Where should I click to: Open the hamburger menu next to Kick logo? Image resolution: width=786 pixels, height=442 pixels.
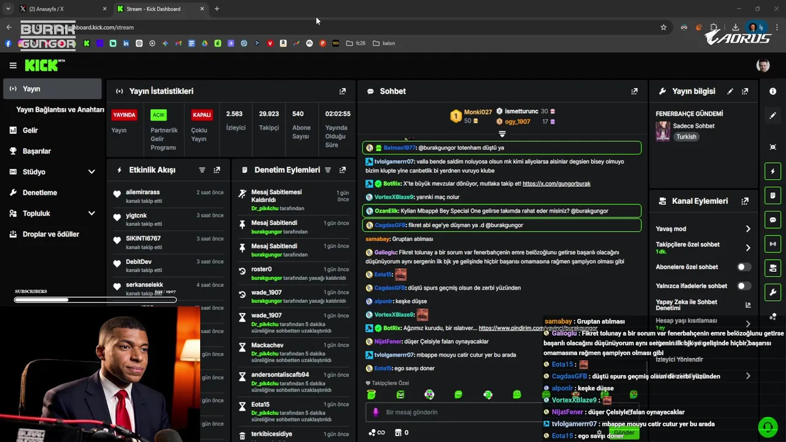(x=13, y=65)
